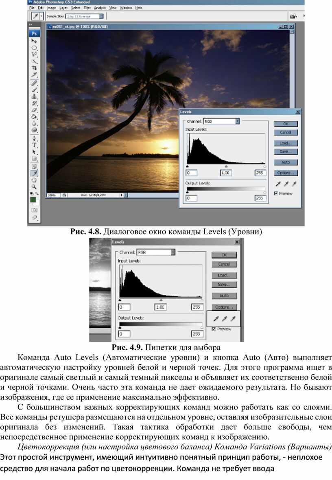Select the Notes tool
Image resolution: width=332 pixels, height=480 pixels.
pos(34,167)
